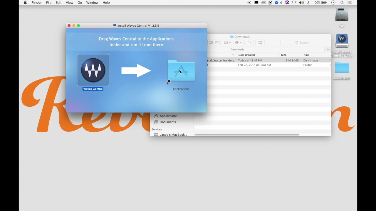This screenshot has width=376, height=211.
Task: Close the Install Waves Central window
Action: [69, 25]
